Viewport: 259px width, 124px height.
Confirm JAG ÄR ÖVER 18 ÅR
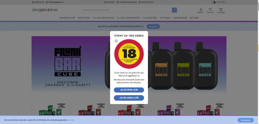click(x=129, y=90)
